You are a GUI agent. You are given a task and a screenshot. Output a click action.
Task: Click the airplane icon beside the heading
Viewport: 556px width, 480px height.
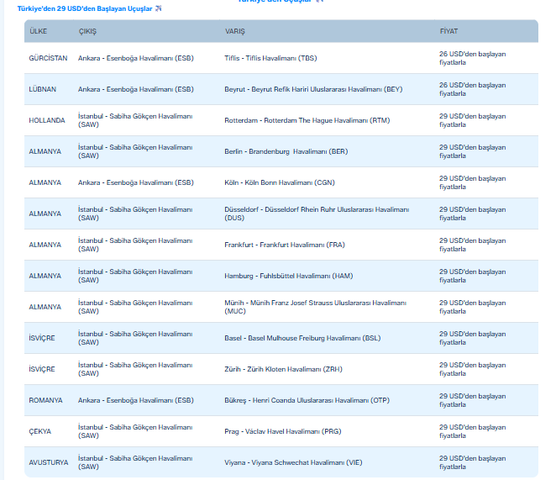click(x=158, y=8)
